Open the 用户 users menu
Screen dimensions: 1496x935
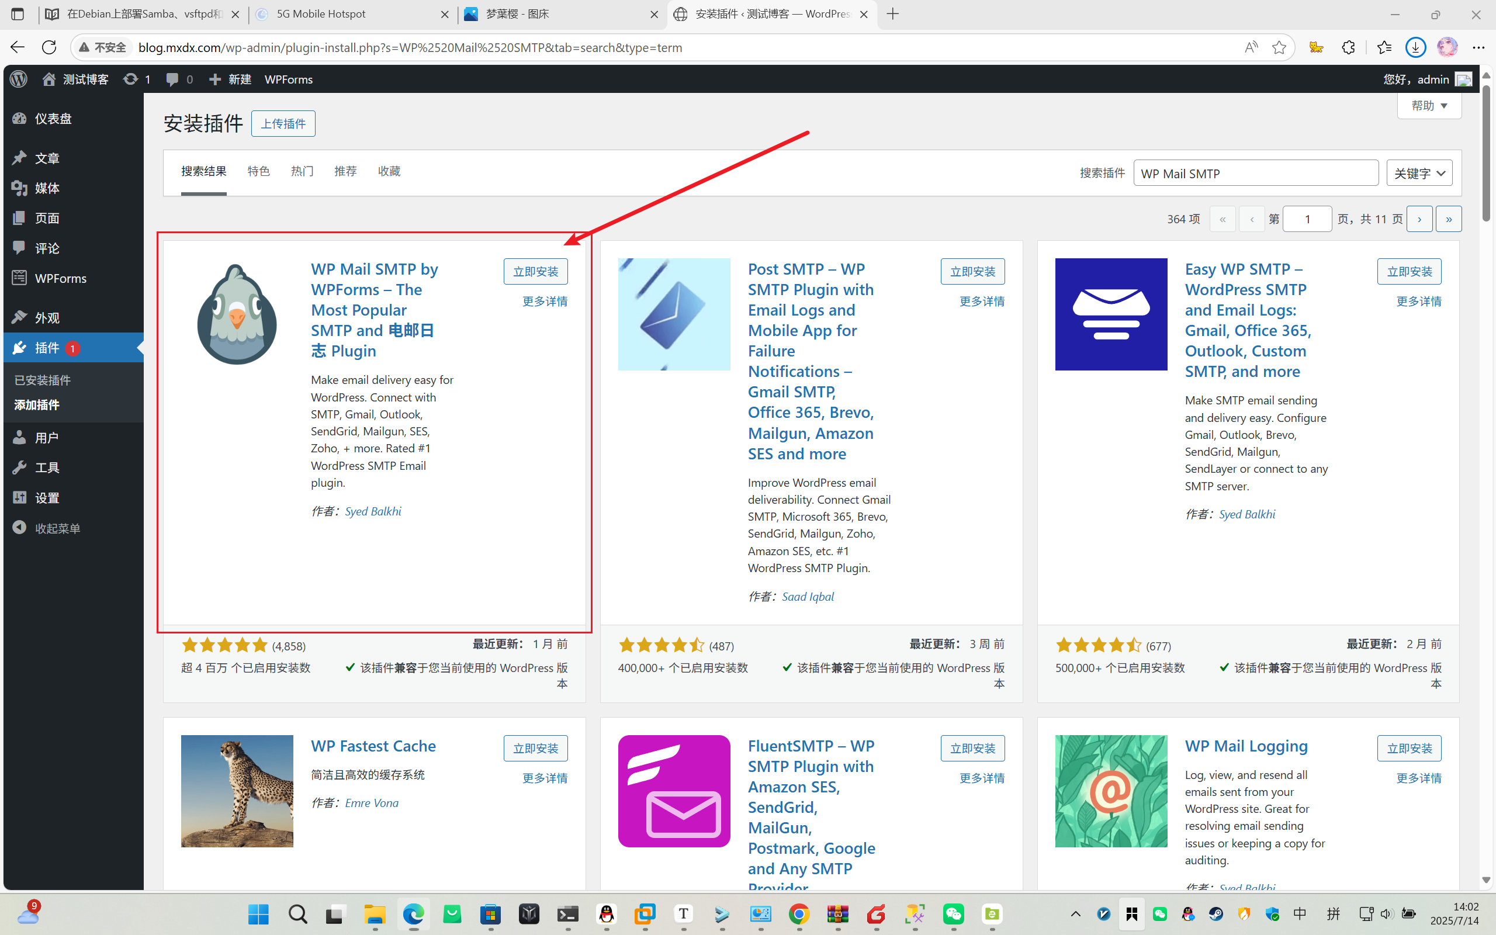click(x=73, y=438)
